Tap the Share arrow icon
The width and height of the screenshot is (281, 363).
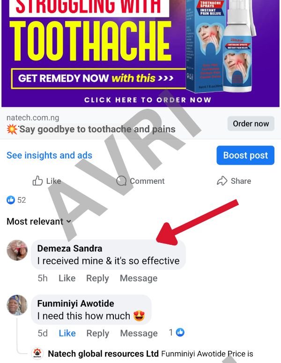[x=222, y=181]
